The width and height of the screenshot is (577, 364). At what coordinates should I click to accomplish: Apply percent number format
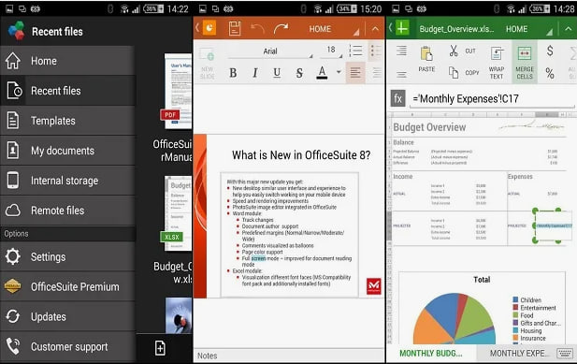coord(550,73)
